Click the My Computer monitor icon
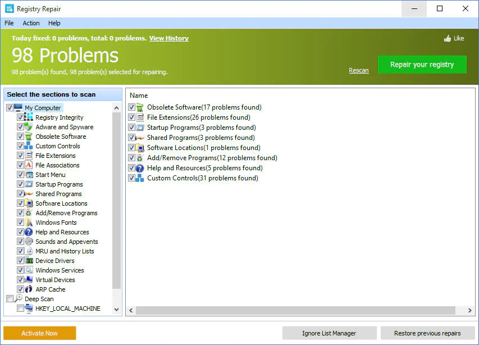The width and height of the screenshot is (479, 345). tap(19, 107)
